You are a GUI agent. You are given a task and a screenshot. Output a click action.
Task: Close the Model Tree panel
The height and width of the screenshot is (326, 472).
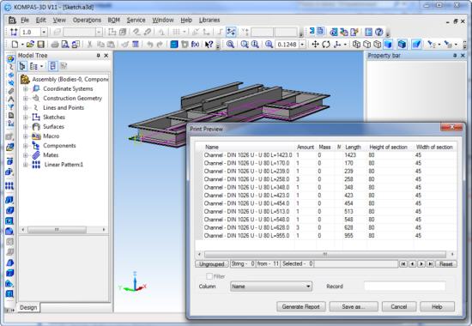tap(106, 56)
